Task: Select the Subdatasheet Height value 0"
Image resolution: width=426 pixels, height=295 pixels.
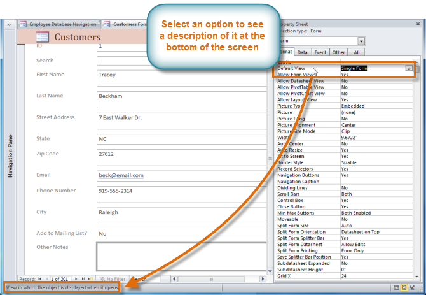Action: [376, 270]
